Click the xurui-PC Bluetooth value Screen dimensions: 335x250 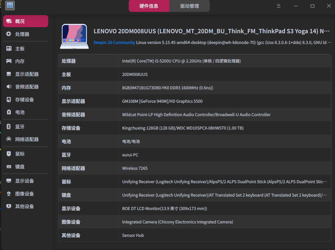[x=130, y=155]
